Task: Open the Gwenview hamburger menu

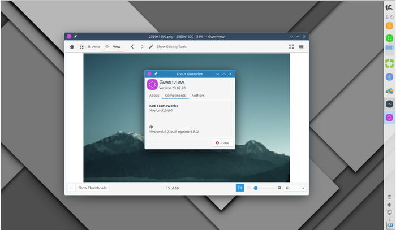Action: 302,47
